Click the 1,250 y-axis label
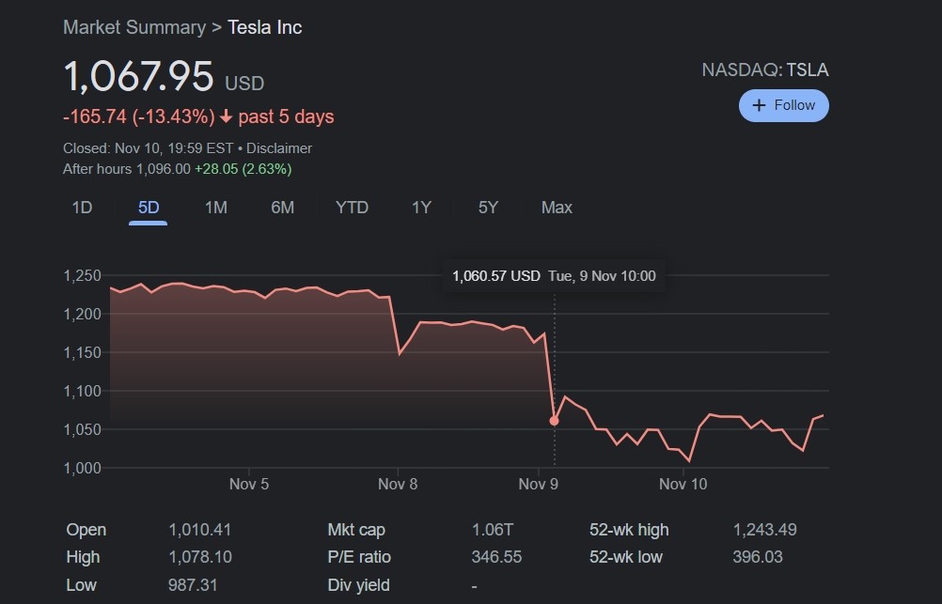This screenshot has width=942, height=604. pos(83,276)
